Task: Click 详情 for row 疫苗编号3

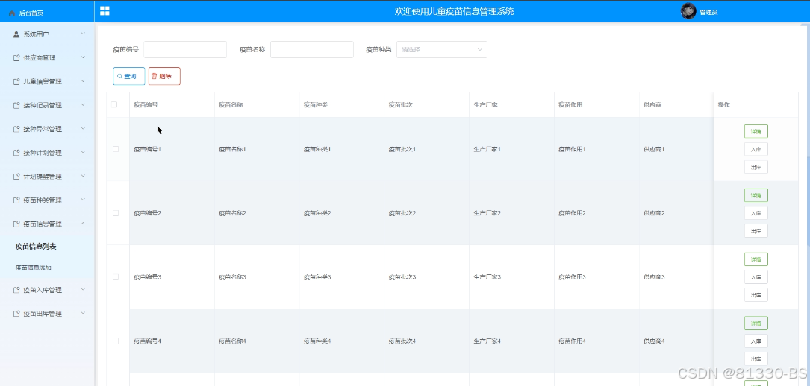Action: [x=756, y=259]
